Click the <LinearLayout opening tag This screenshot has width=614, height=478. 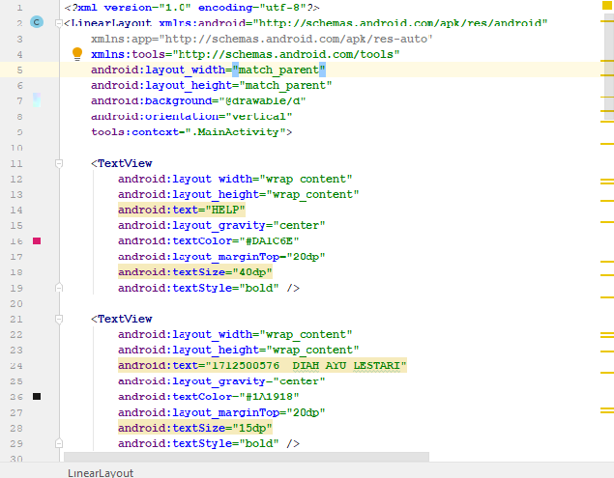click(x=107, y=23)
